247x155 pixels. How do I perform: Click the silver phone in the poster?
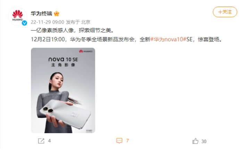(x=65, y=114)
